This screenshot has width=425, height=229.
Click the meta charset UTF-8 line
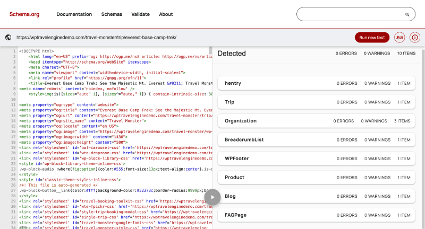(x=54, y=67)
